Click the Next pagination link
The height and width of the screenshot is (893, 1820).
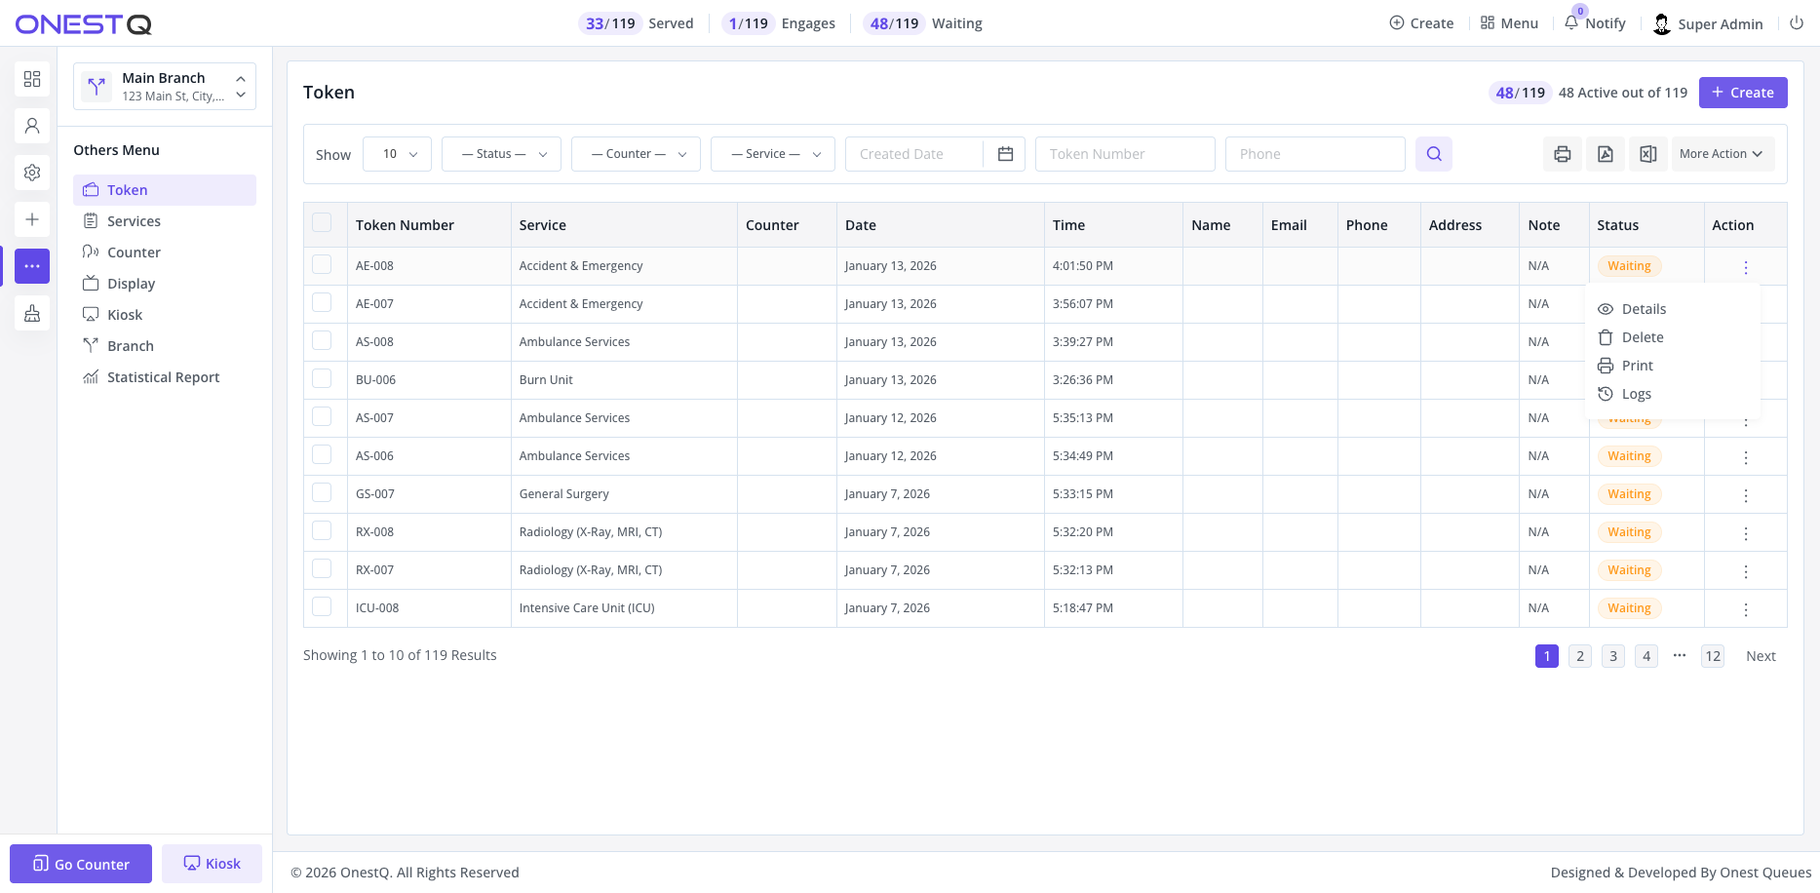tap(1761, 656)
